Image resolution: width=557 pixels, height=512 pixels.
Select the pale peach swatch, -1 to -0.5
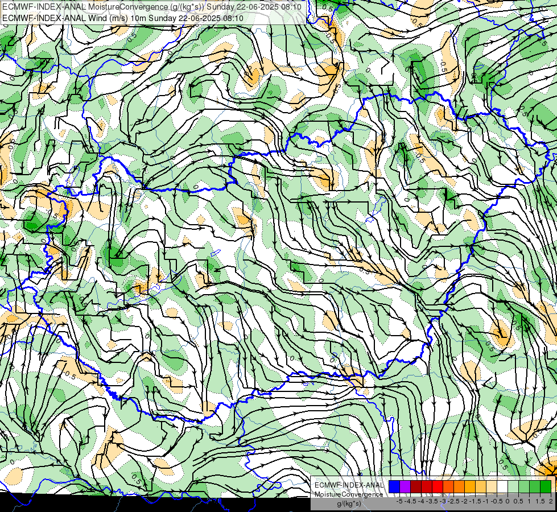(492, 487)
